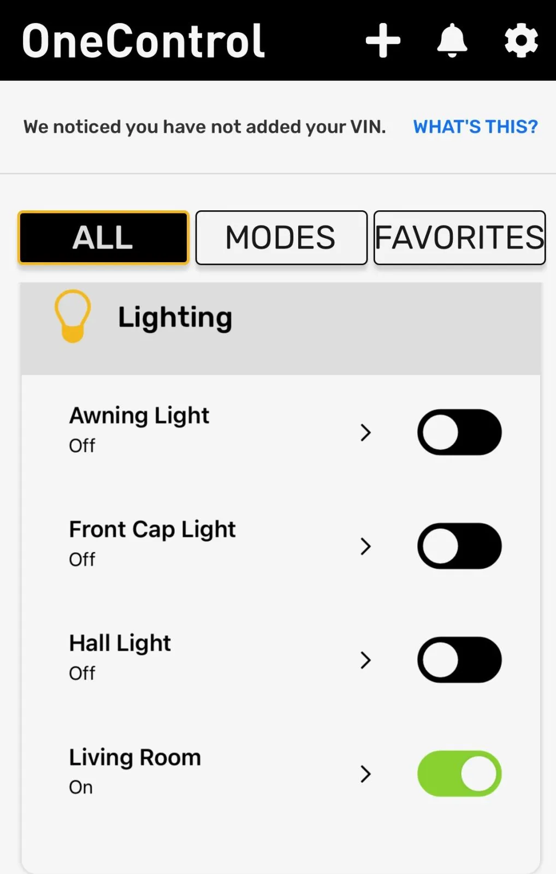The image size is (556, 874).
Task: Open Living Room details chevron
Action: tap(365, 773)
